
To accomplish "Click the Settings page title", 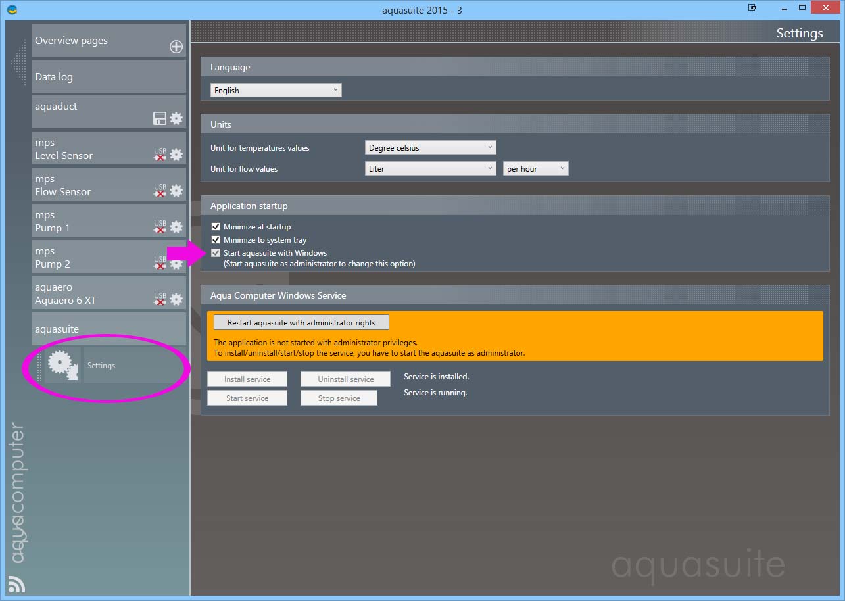I will click(800, 33).
